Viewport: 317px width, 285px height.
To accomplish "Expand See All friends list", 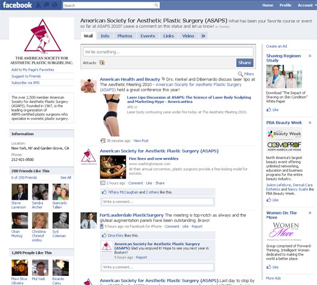I will click(x=66, y=178).
